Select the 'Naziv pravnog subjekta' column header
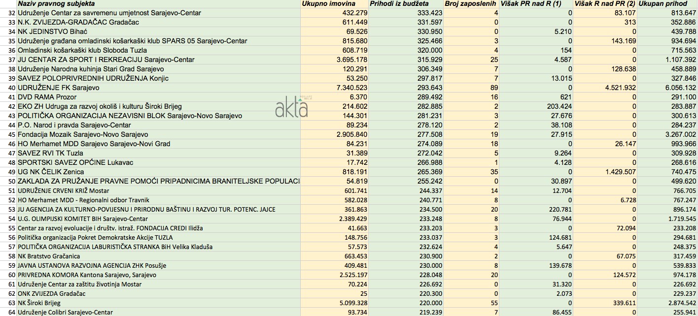 [57, 4]
